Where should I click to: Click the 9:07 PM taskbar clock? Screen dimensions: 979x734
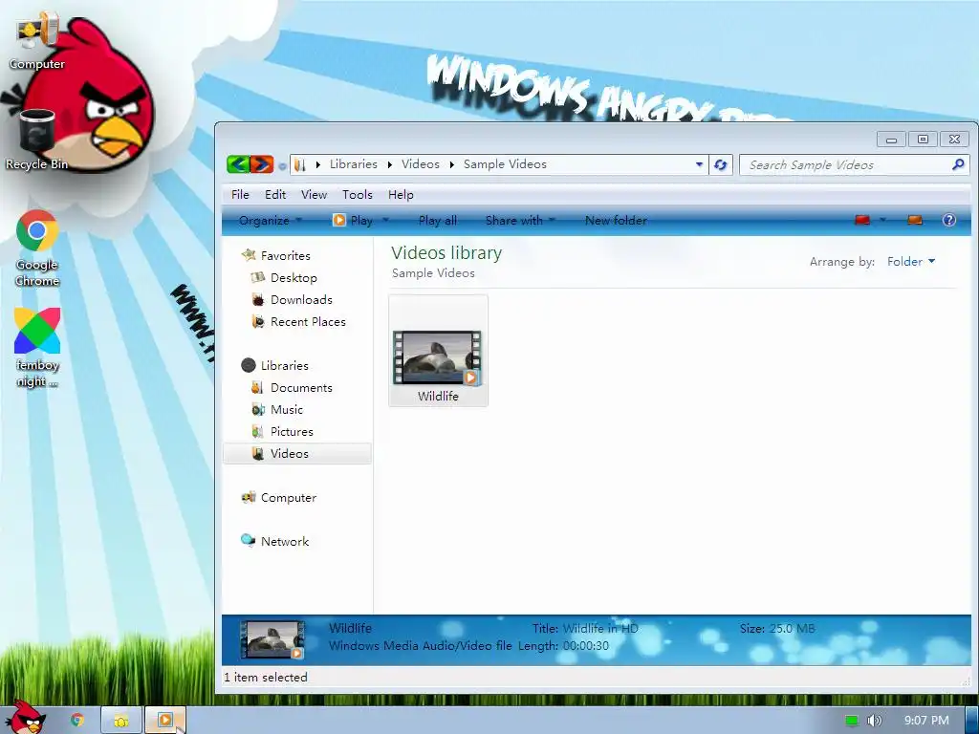tap(925, 721)
